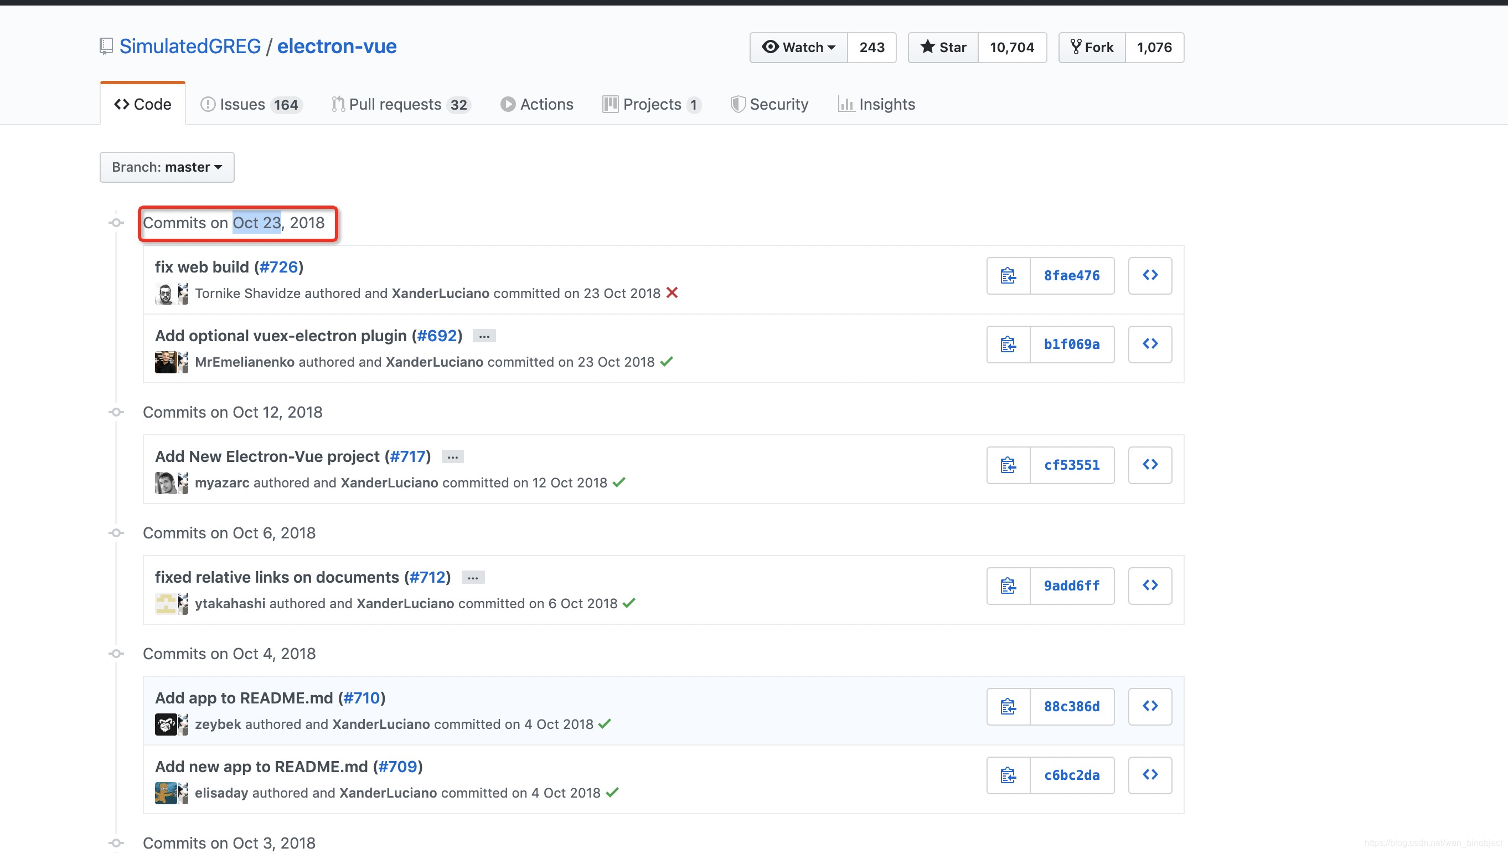Fork the electron-vue repository
Viewport: 1508px width, 853px height.
coord(1092,48)
